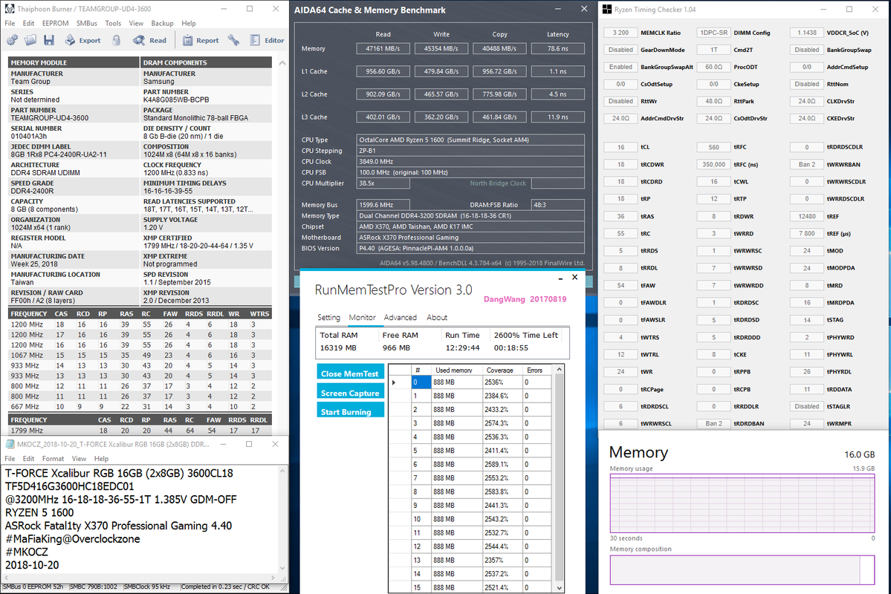
Task: Minimize the RunMemTestPro window
Action: pyautogui.click(x=560, y=278)
